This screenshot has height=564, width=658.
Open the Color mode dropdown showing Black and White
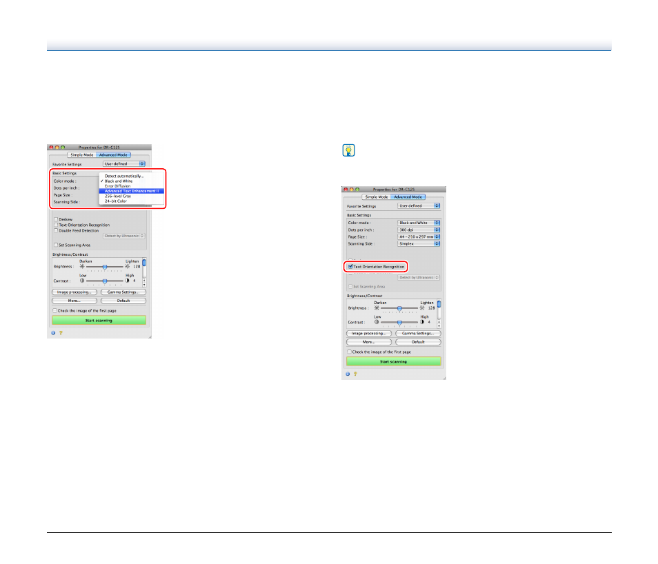pyautogui.click(x=419, y=223)
